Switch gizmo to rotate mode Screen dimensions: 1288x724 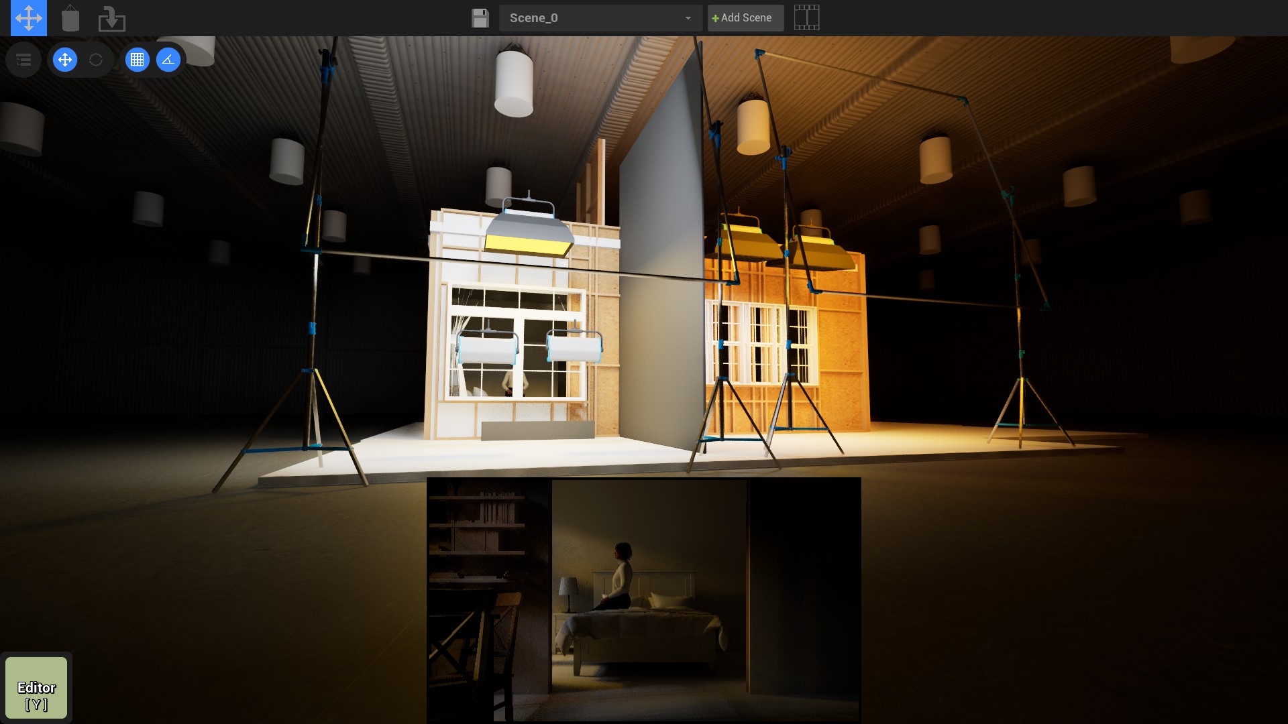[x=96, y=60]
